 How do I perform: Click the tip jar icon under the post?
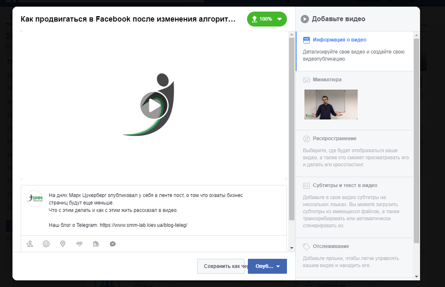tap(96, 244)
